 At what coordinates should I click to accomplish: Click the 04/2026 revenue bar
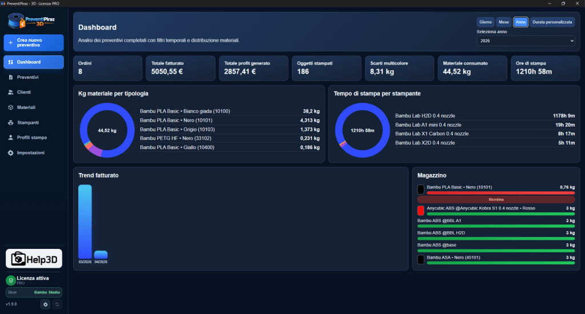(x=101, y=255)
